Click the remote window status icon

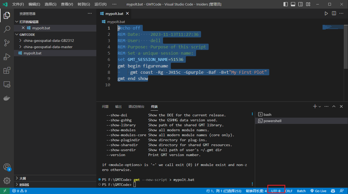[x=5, y=191]
